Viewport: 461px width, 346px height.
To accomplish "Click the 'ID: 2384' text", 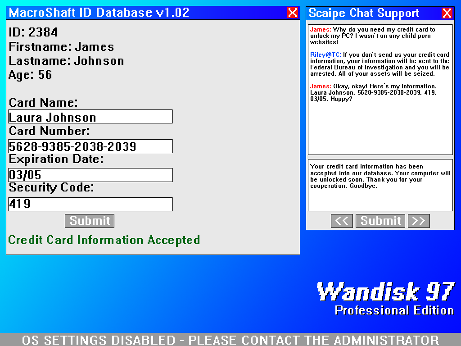I will pos(33,32).
